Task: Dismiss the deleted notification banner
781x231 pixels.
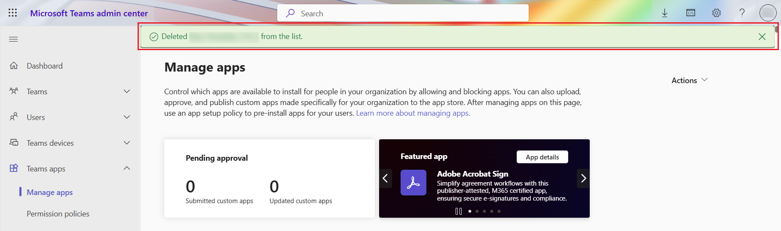Action: pos(762,37)
